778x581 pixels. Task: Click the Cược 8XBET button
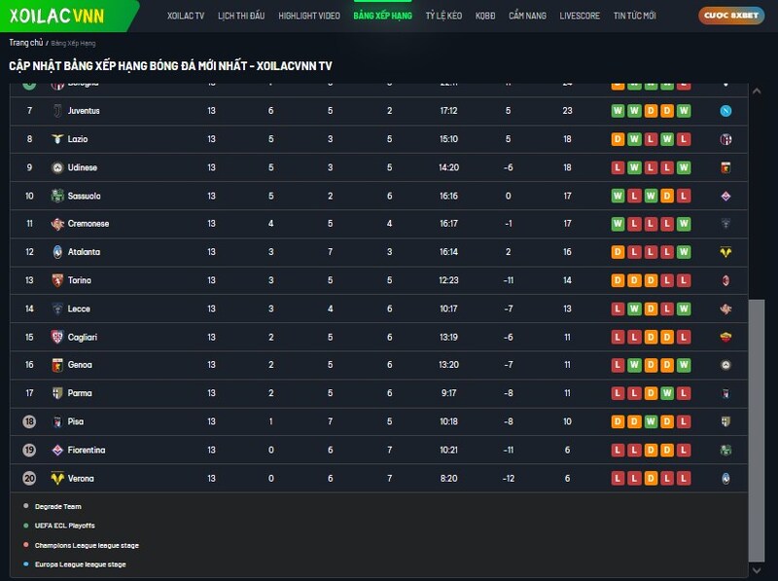[730, 16]
